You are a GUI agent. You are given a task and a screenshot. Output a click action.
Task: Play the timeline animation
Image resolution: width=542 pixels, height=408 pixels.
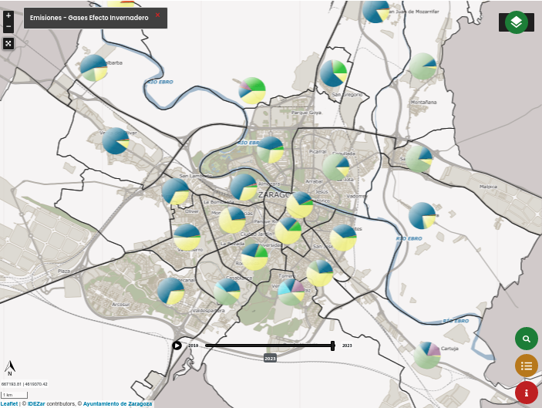(x=177, y=346)
